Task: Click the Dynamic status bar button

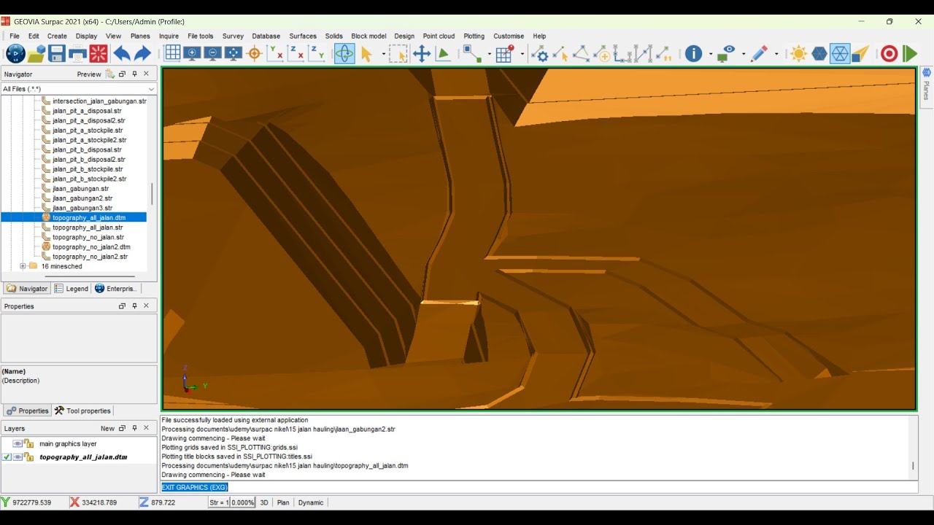Action: [x=311, y=502]
